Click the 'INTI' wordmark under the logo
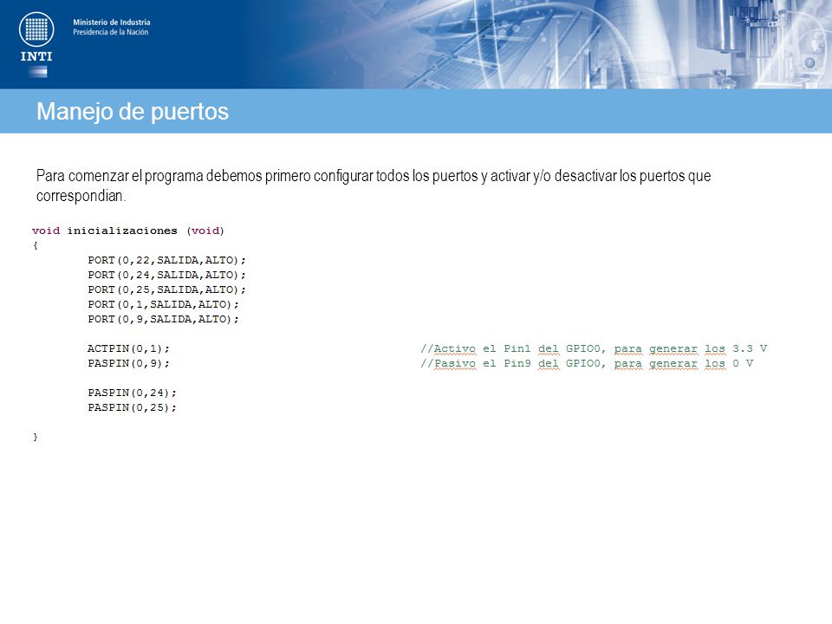This screenshot has width=832, height=624. click(x=36, y=56)
